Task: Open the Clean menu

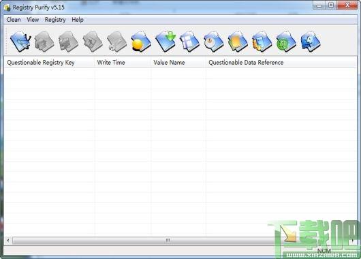Action: [x=14, y=20]
